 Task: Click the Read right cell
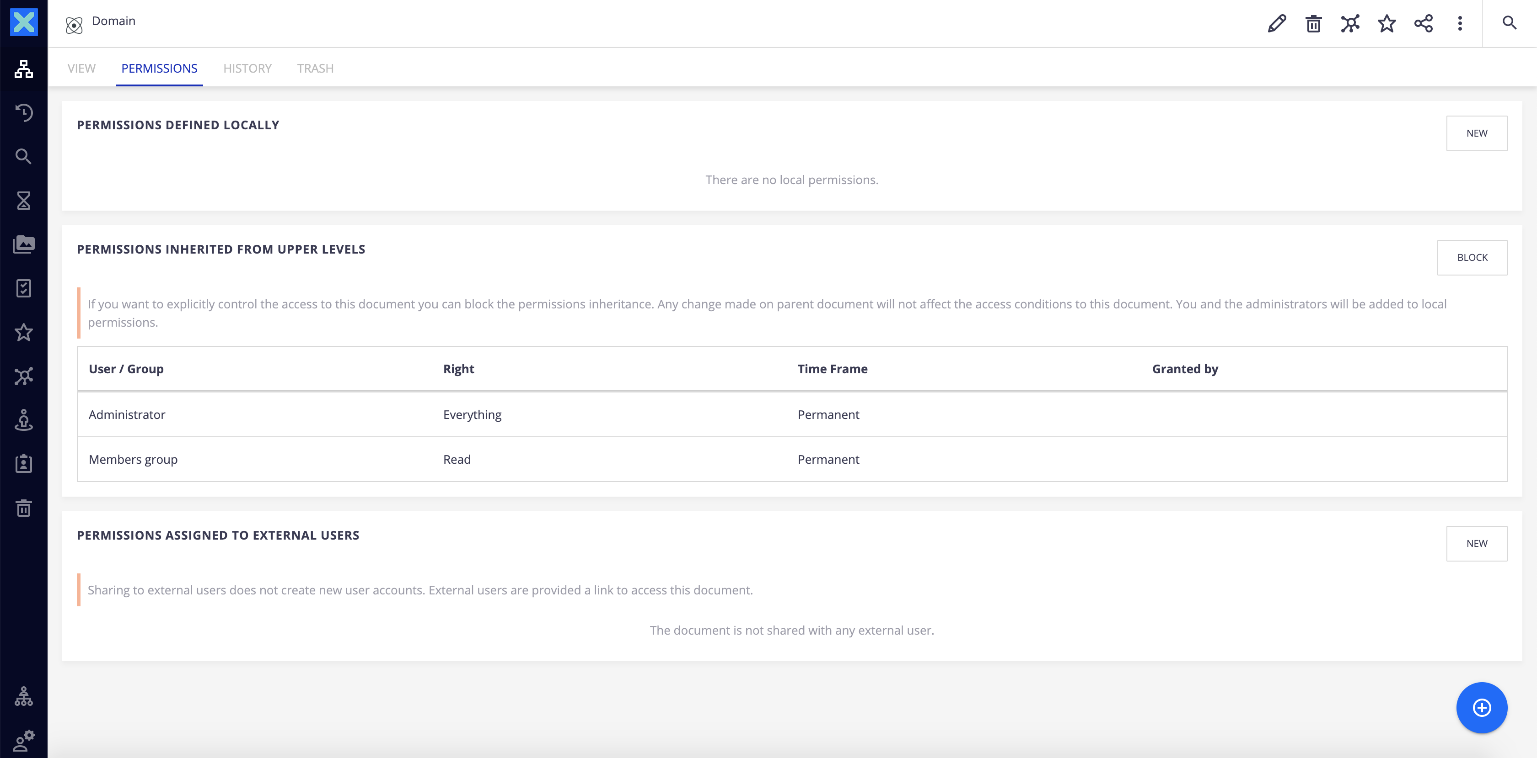coord(457,460)
